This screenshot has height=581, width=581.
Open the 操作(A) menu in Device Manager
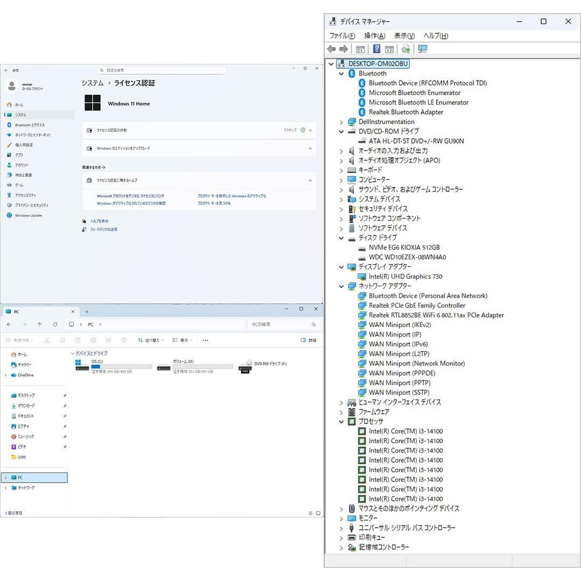374,36
